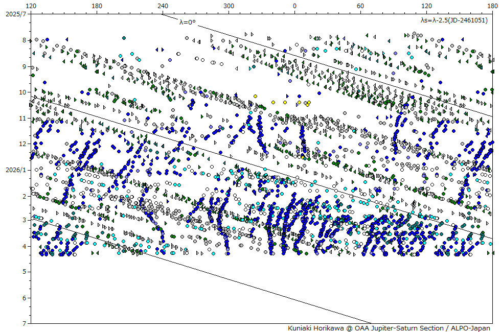Click month 6 on the date axis

[24, 298]
